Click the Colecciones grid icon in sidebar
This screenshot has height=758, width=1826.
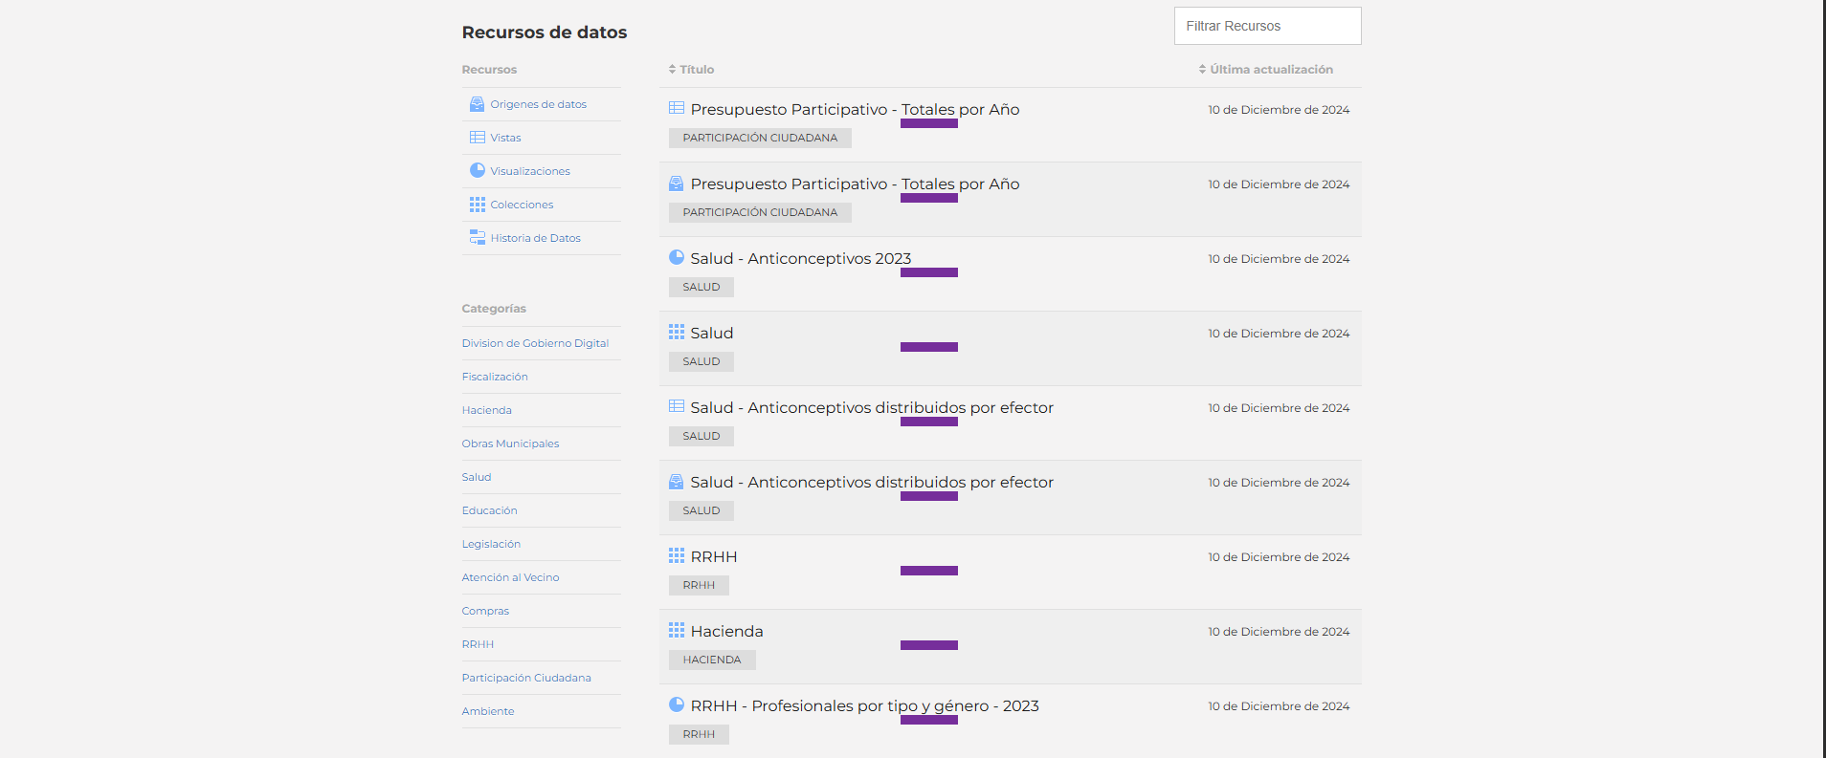click(x=477, y=205)
